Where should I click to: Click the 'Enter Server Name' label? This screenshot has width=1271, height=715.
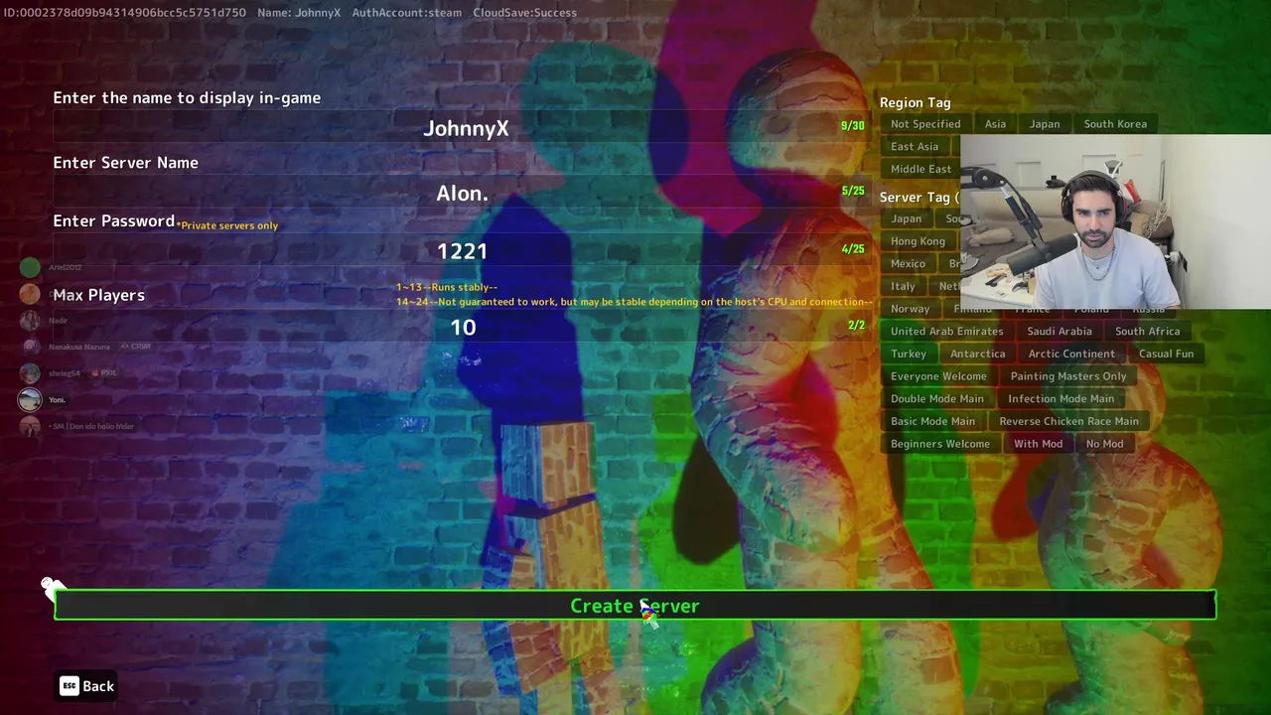point(125,163)
